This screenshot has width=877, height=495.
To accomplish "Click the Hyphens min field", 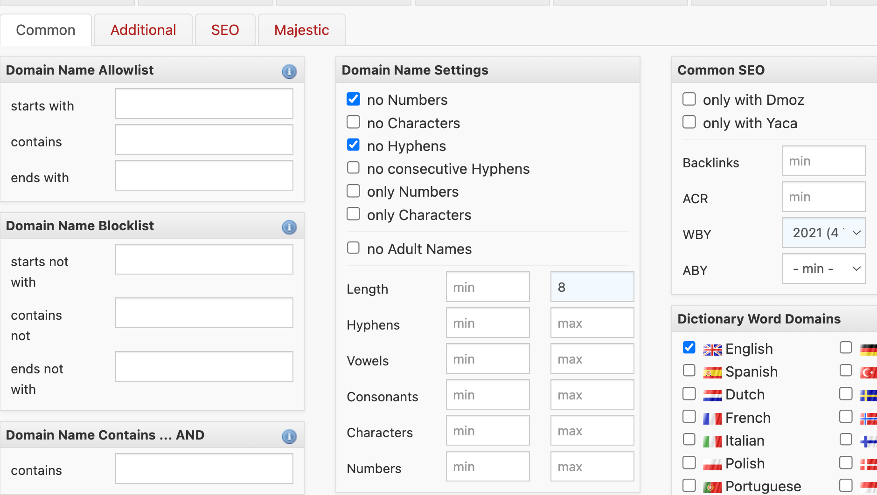I will pyautogui.click(x=488, y=323).
